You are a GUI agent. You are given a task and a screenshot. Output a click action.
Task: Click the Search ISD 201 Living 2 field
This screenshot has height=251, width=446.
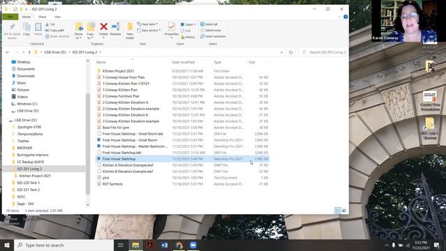pos(323,52)
